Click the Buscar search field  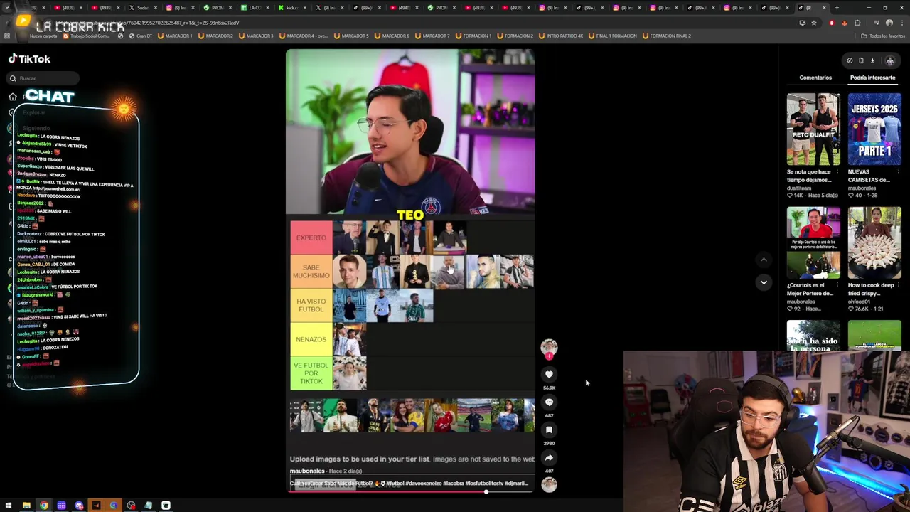pos(44,78)
